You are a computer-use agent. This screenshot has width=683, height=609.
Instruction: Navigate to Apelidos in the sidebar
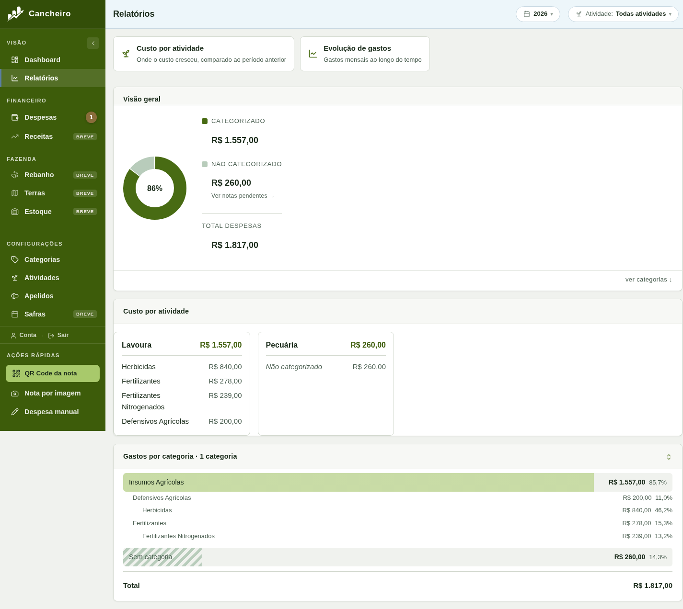click(53, 296)
